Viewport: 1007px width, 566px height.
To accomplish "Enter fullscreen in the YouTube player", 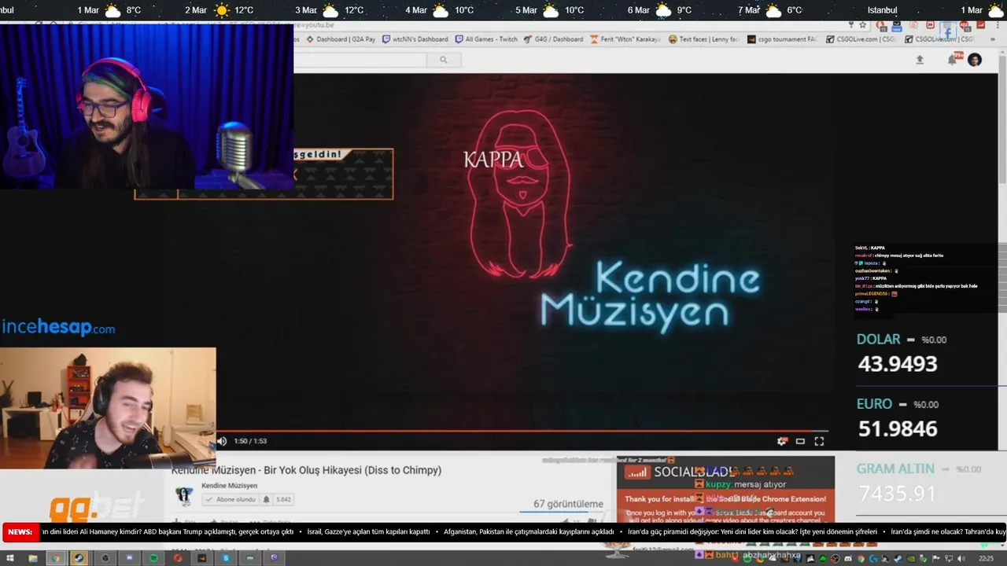I will (819, 441).
